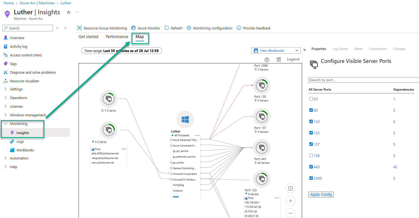The width and height of the screenshot is (419, 218).
Task: Open the View Workbooks dropdown
Action: [276, 50]
